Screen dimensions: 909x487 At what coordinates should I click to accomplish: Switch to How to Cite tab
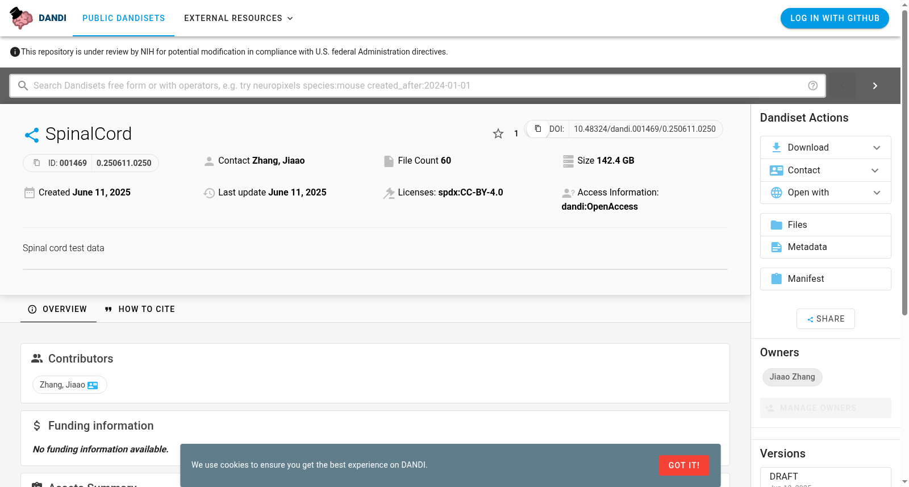pos(140,309)
